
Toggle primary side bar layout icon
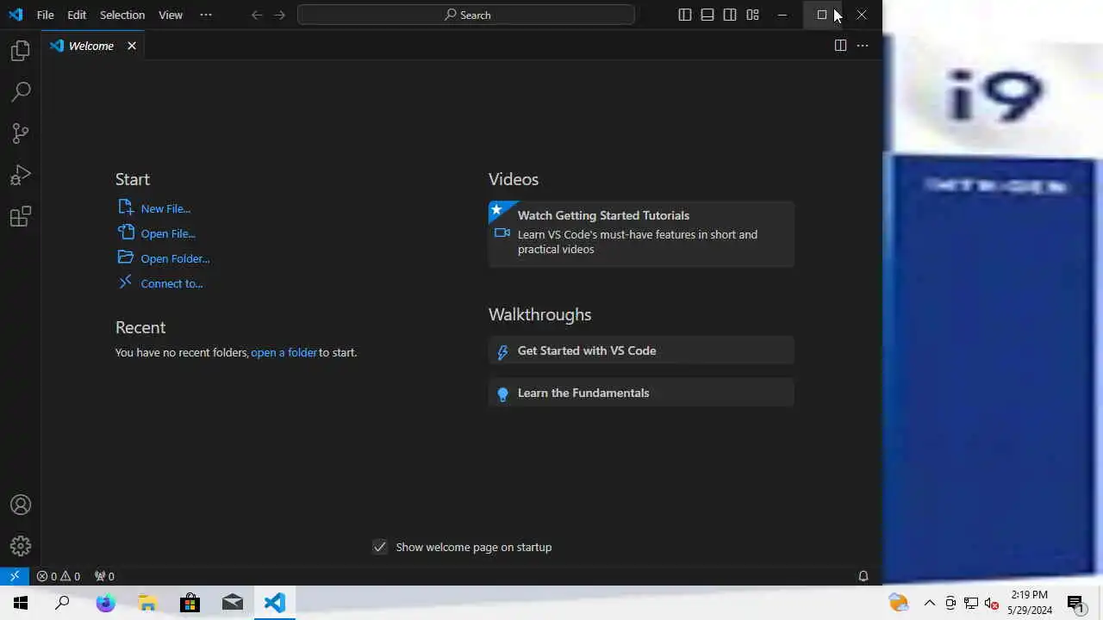tap(685, 15)
